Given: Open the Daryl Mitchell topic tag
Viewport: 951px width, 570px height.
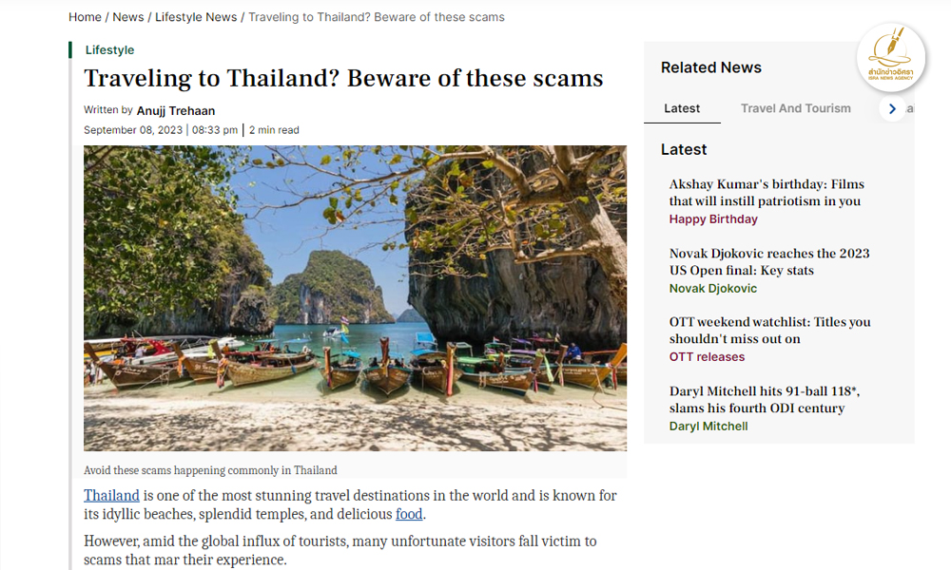Looking at the screenshot, I should click(x=708, y=427).
